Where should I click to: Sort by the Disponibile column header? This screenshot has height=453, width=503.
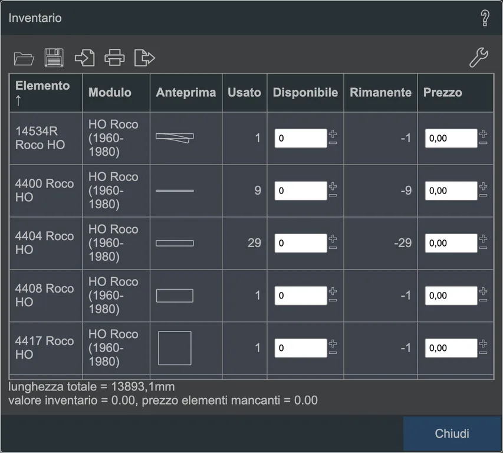[x=305, y=93]
